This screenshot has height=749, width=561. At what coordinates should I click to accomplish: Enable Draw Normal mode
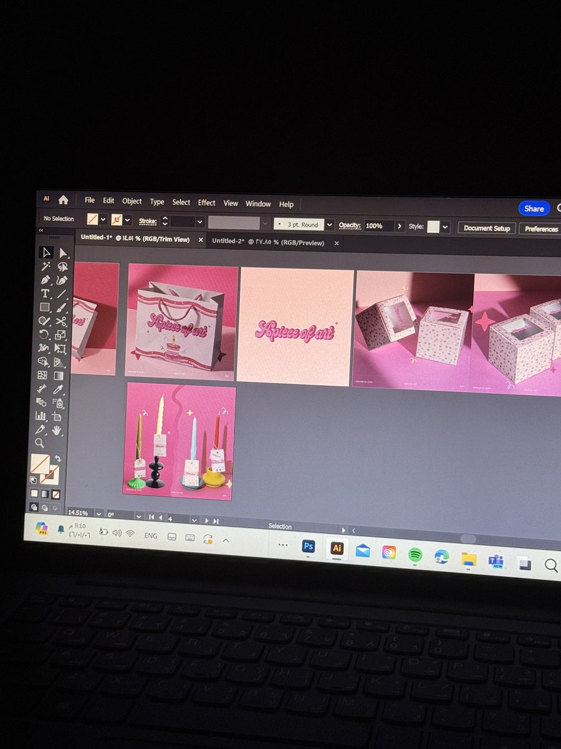(34, 507)
